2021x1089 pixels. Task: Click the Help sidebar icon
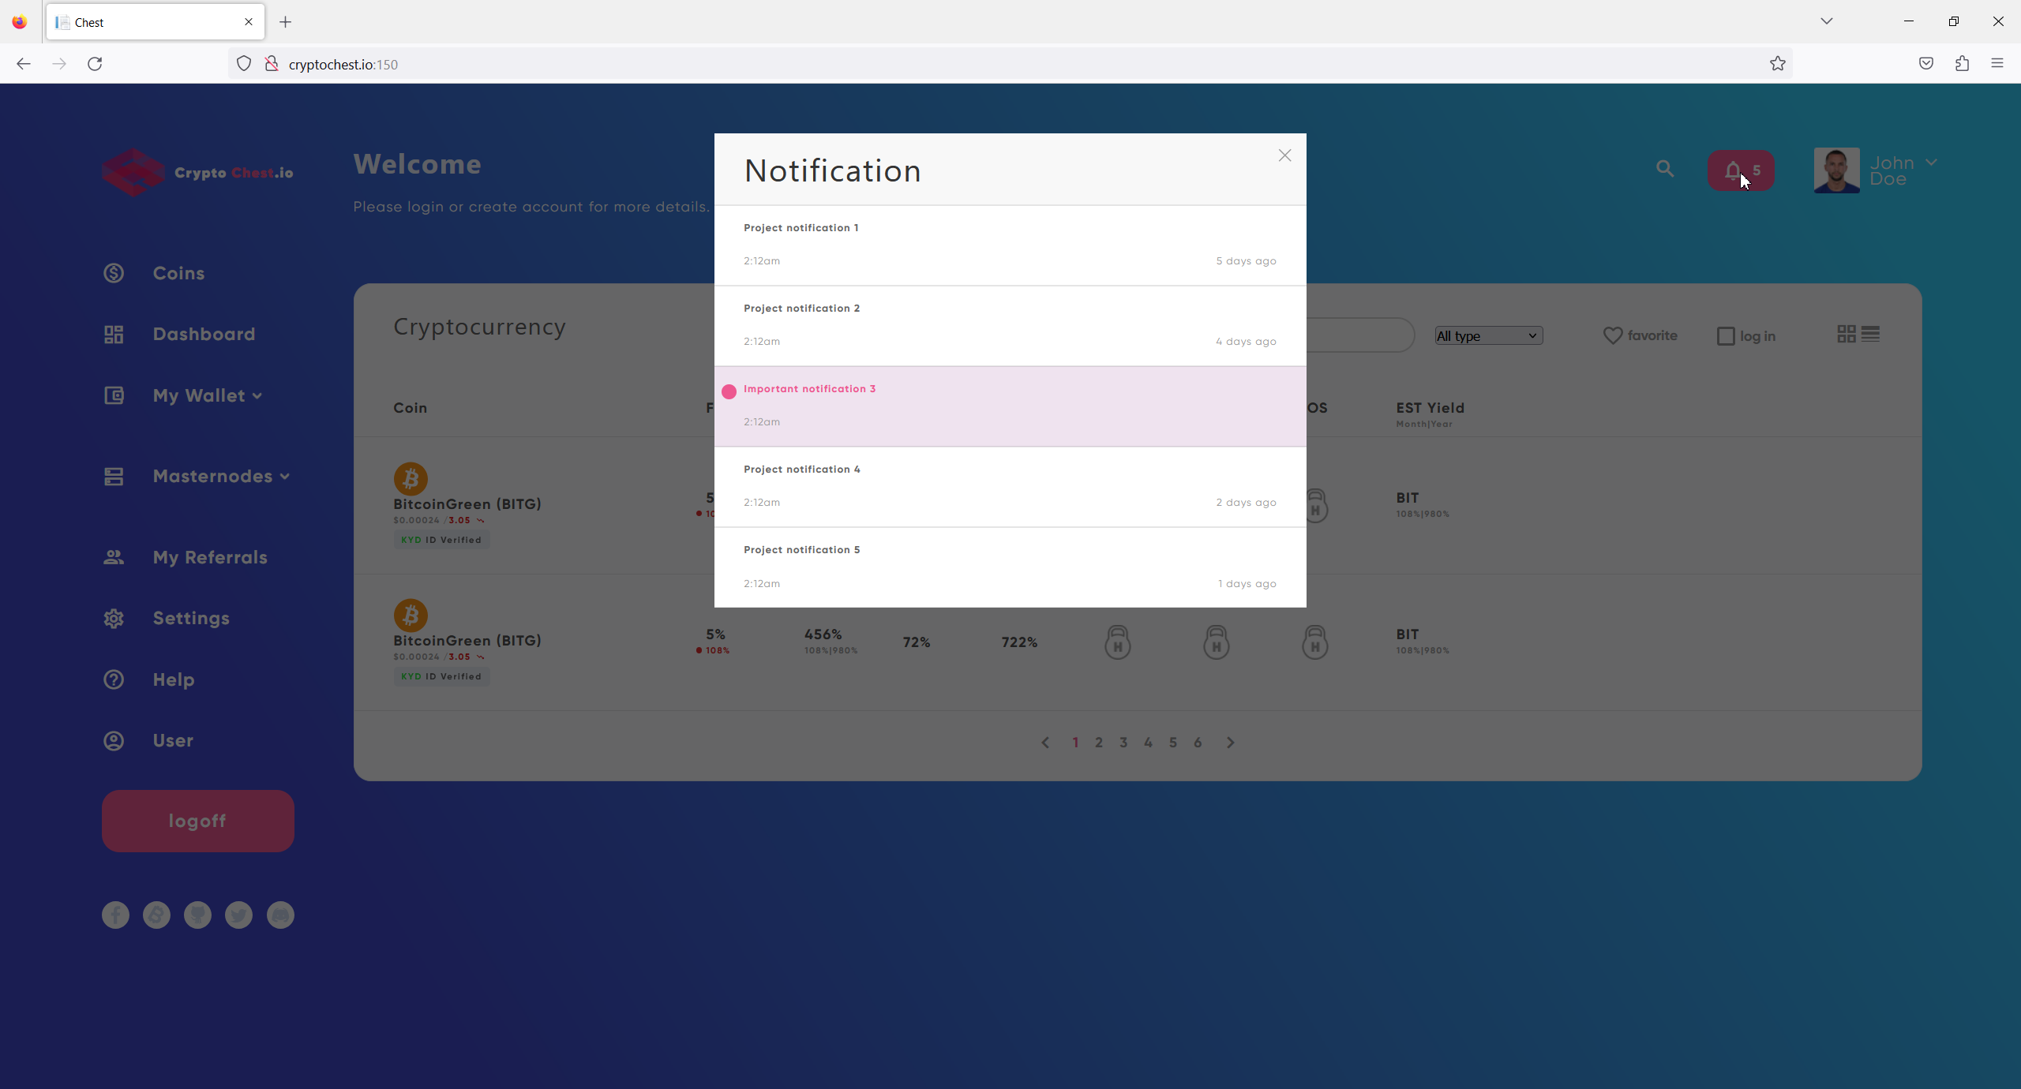pos(114,679)
